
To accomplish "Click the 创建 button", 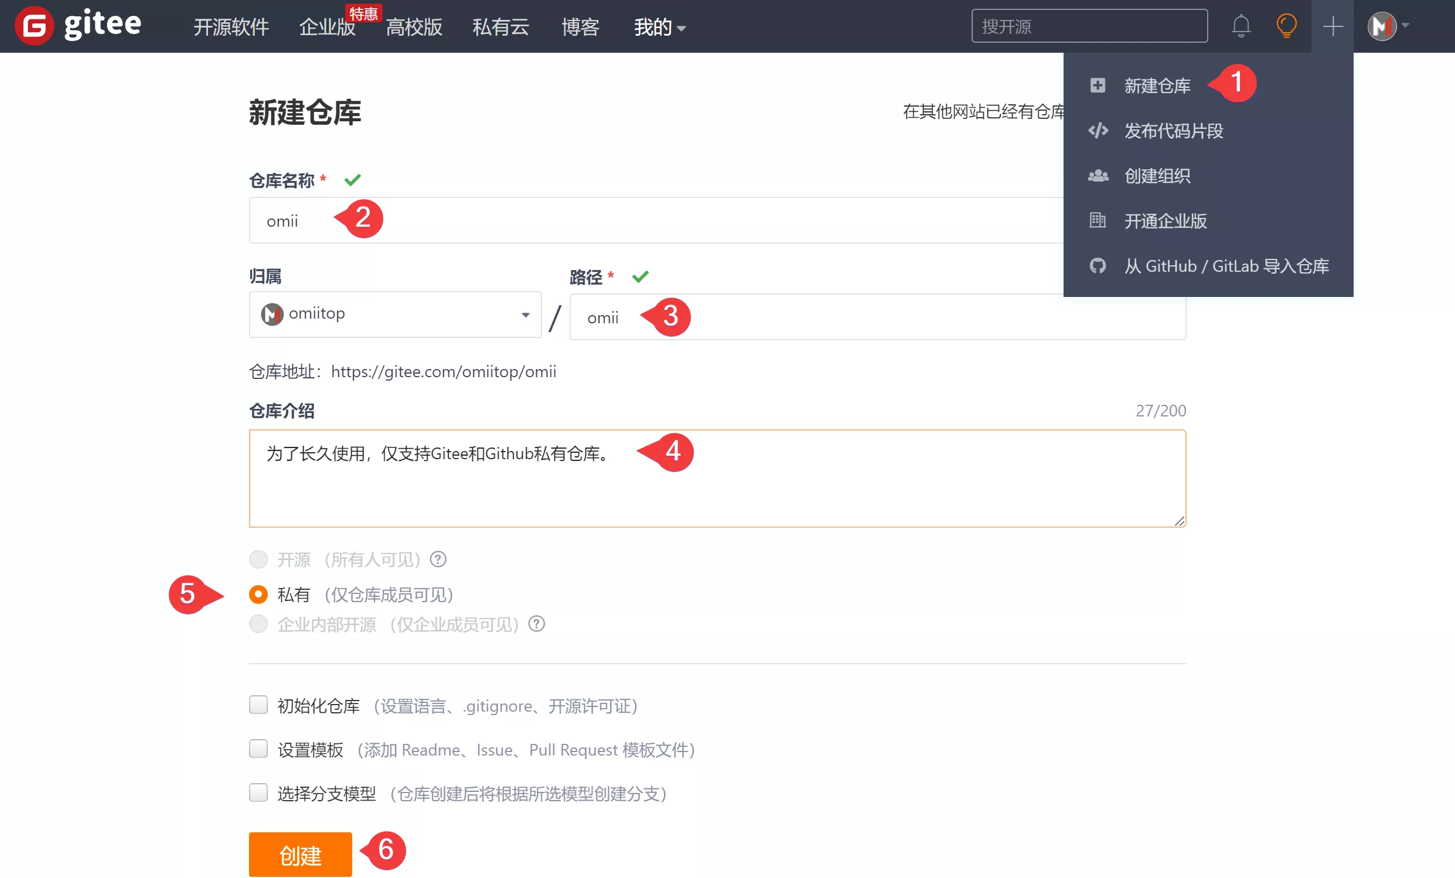I will point(300,853).
